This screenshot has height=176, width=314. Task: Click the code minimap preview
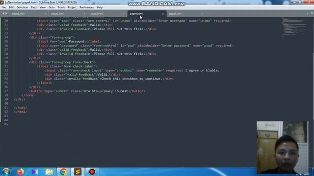pos(294,27)
